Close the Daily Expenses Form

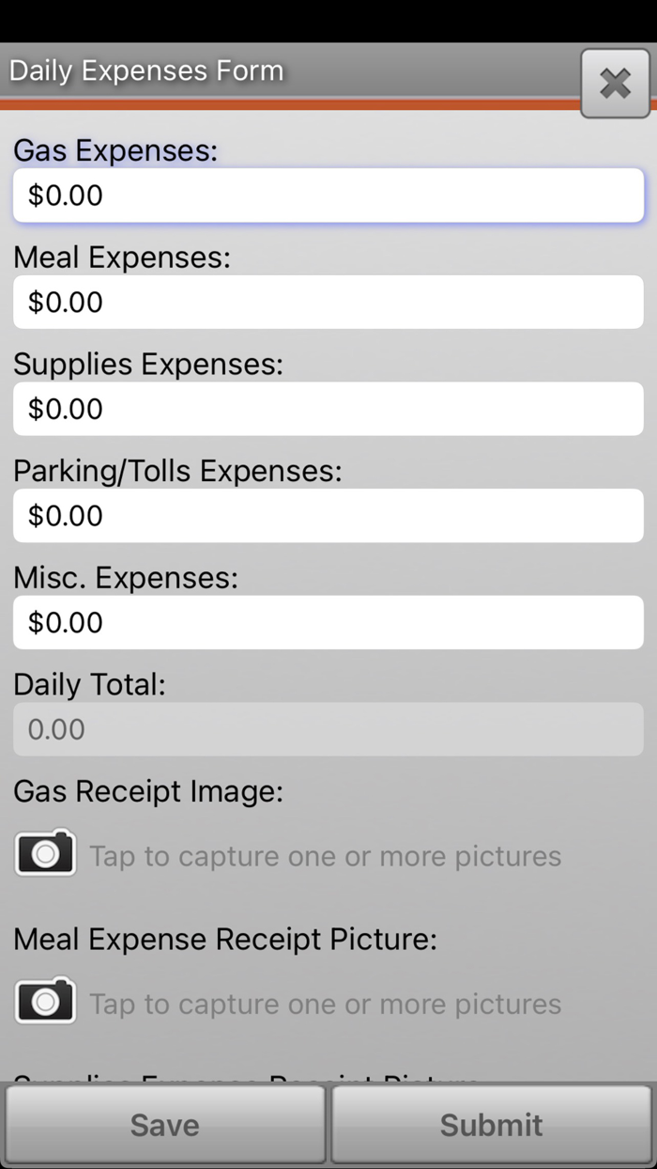tap(615, 83)
